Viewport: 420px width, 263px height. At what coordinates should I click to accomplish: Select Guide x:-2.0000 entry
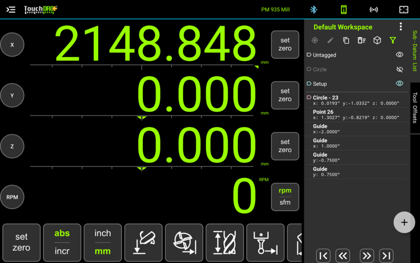click(x=357, y=129)
